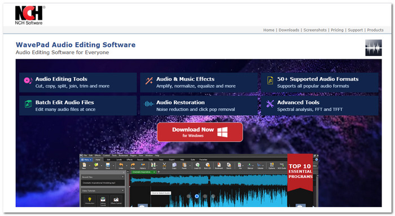Collapse the Video Tutorials panel arrow
The height and width of the screenshot is (216, 395).
[x=123, y=190]
